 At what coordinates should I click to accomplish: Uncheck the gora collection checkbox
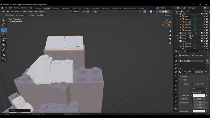(x=202, y=41)
